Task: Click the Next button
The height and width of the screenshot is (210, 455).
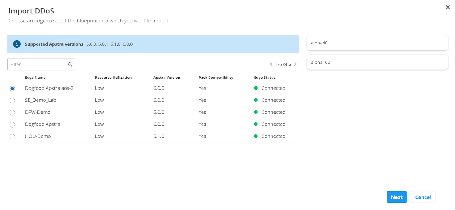Action: (x=396, y=197)
